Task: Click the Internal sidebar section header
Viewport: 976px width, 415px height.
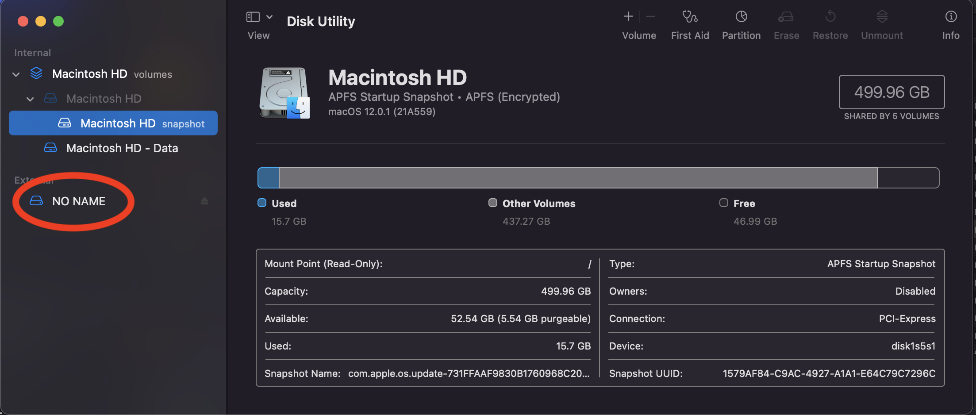Action: pyautogui.click(x=32, y=53)
